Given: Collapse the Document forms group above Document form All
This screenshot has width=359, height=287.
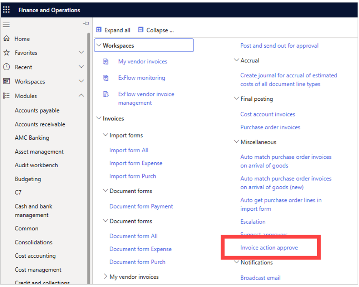Looking at the screenshot, I should tap(105, 221).
